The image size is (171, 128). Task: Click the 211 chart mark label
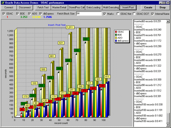[63, 93]
